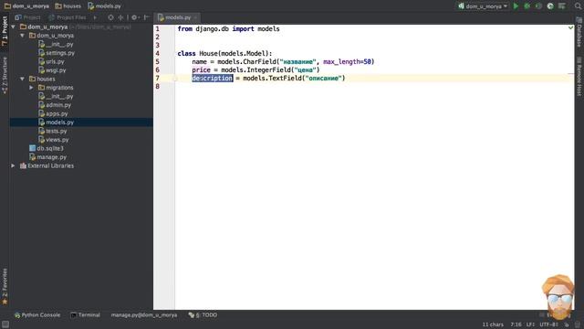The width and height of the screenshot is (584, 329).
Task: Select settings.py in project tree
Action: pyautogui.click(x=60, y=53)
